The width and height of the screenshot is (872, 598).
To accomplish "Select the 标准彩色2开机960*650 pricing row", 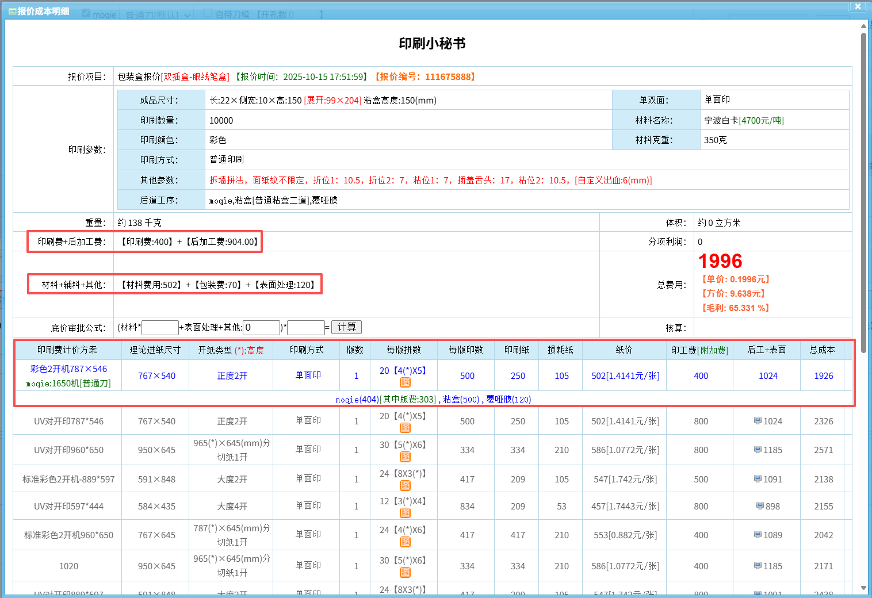I will click(x=68, y=535).
